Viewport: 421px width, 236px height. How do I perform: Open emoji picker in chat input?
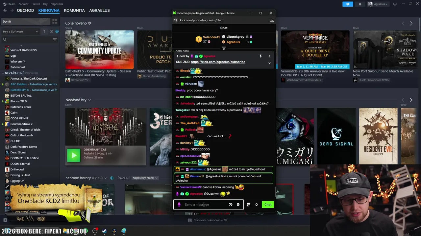point(238,205)
